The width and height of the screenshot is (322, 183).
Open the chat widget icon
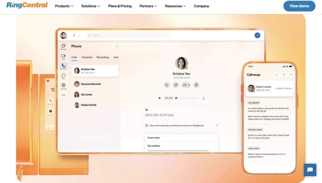coord(310,170)
